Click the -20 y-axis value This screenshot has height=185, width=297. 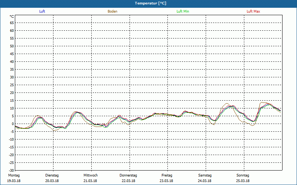12,155
